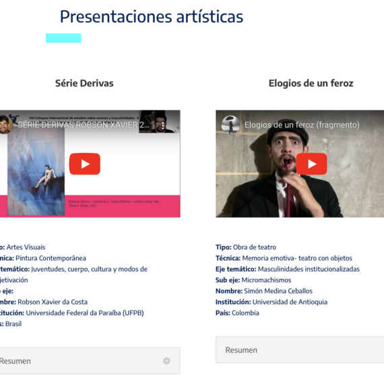Select 'Juventudes, cuerpo, cultura y modos de'
The height and width of the screenshot is (384, 384).
89,269
